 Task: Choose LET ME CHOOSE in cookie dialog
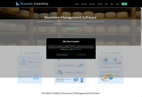(x=62, y=55)
